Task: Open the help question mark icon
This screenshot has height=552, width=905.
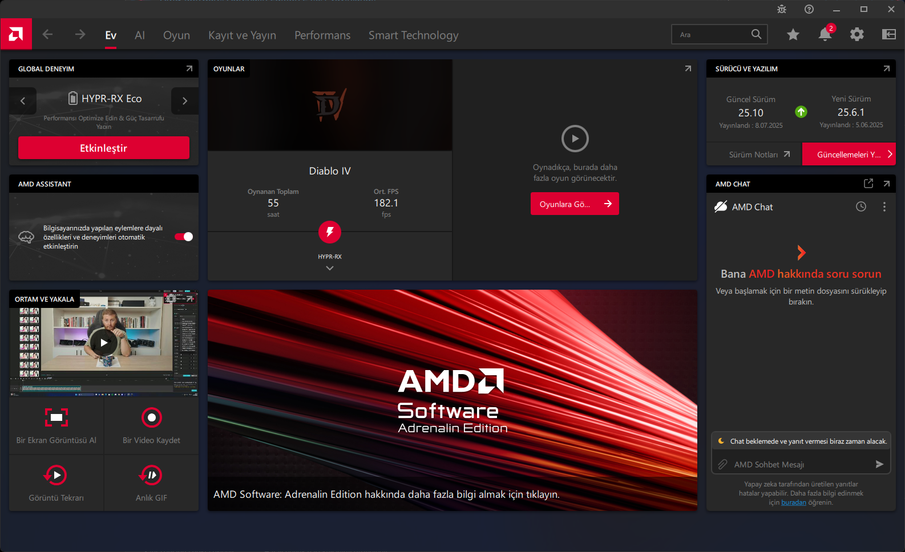Action: click(x=809, y=9)
